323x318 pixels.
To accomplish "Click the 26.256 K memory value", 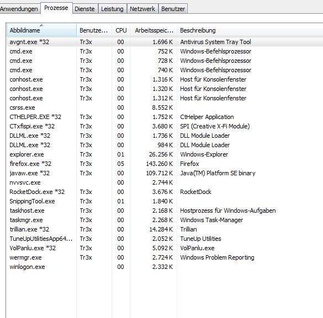I will pos(161,154).
